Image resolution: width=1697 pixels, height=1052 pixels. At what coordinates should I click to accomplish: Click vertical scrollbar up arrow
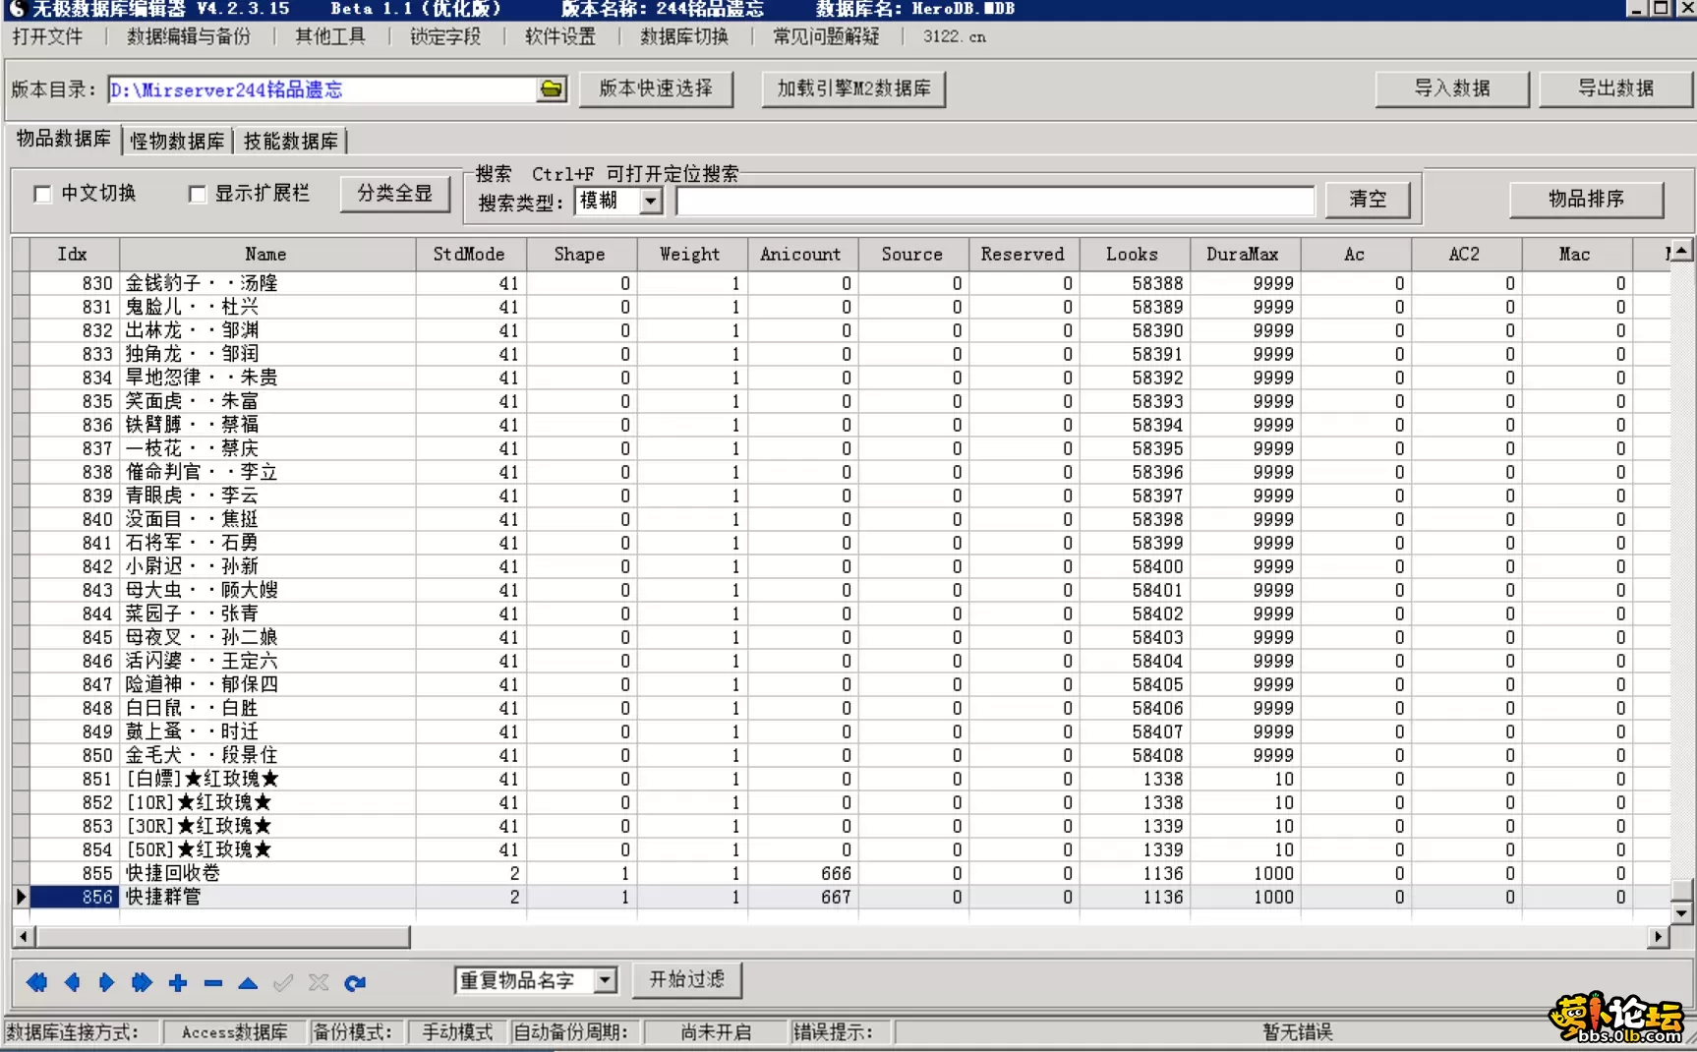coord(1681,251)
